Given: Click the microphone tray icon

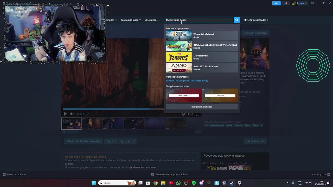Looking at the screenshot, I should 293,183.
